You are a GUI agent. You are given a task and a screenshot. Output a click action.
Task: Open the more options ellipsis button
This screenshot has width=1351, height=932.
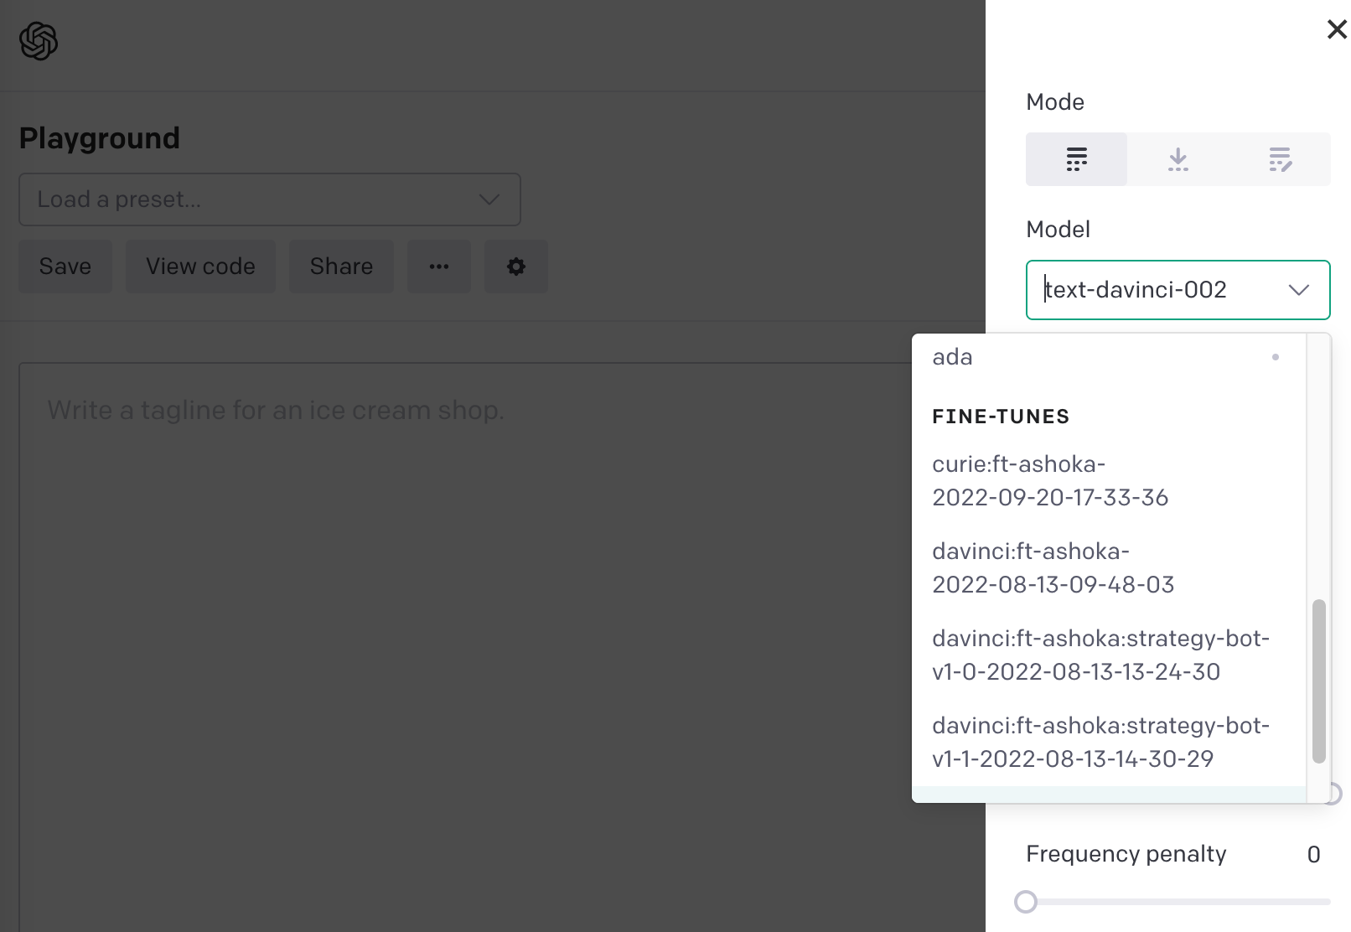pos(439,267)
